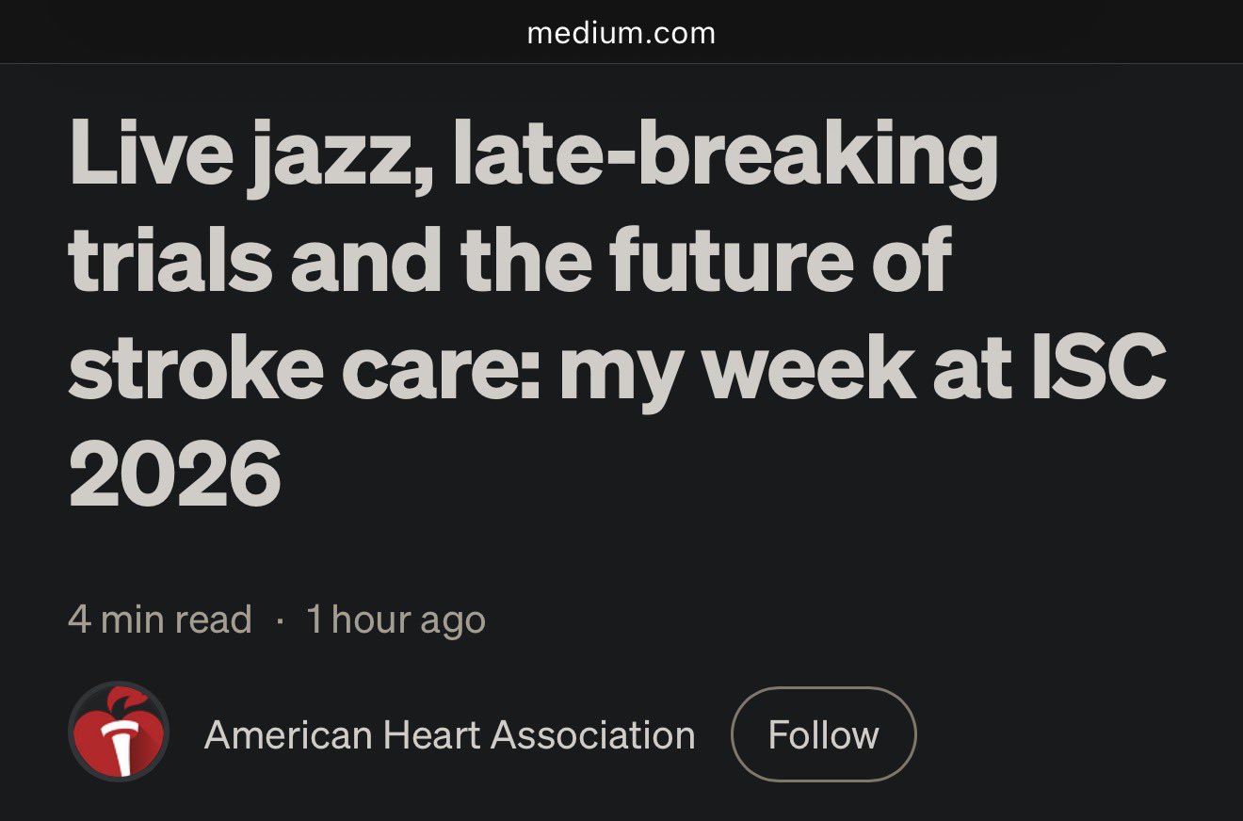Click the "4 min read" label
The width and height of the screenshot is (1243, 821).
pyautogui.click(x=160, y=620)
